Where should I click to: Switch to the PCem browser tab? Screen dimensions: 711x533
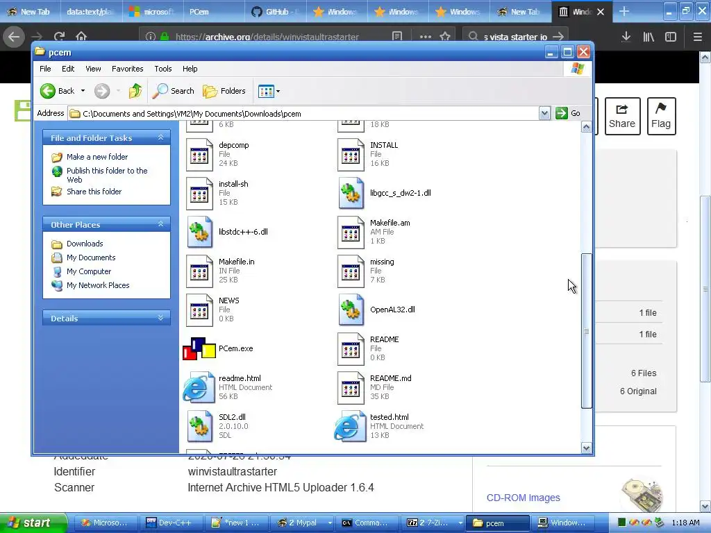(213, 12)
